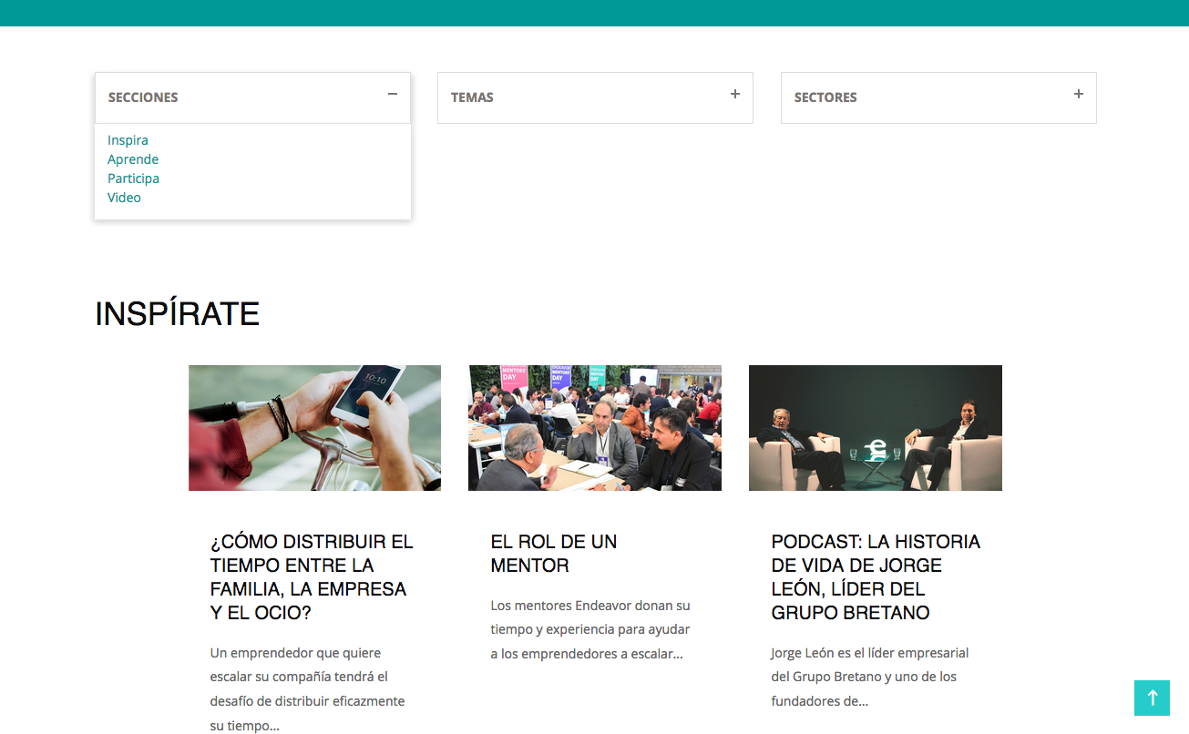Click the Jorge León excerpt paragraph
Screen dimensions: 1189x734
pyautogui.click(x=869, y=677)
